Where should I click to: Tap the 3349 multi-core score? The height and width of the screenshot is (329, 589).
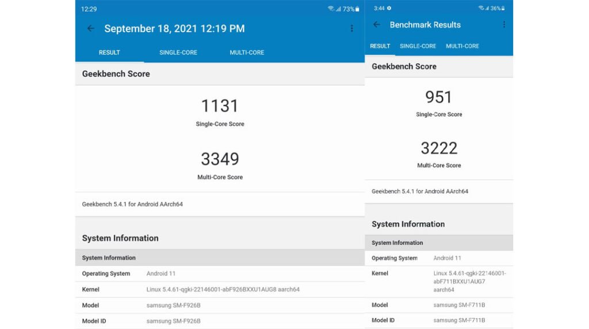pyautogui.click(x=220, y=159)
